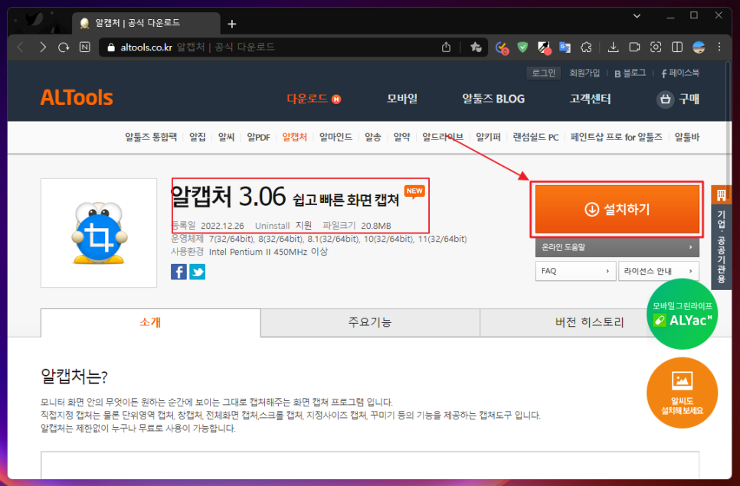This screenshot has height=486, width=740.
Task: Click the 알캡처는? heading text
Action: pos(74,376)
